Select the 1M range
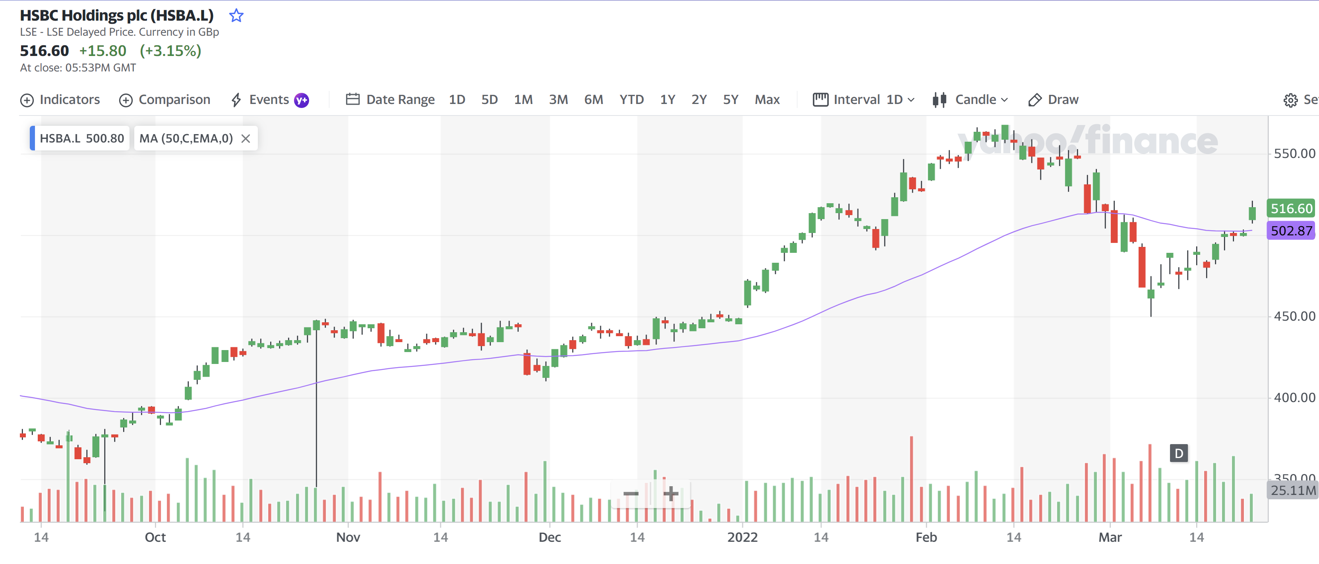The image size is (1319, 564). click(523, 100)
